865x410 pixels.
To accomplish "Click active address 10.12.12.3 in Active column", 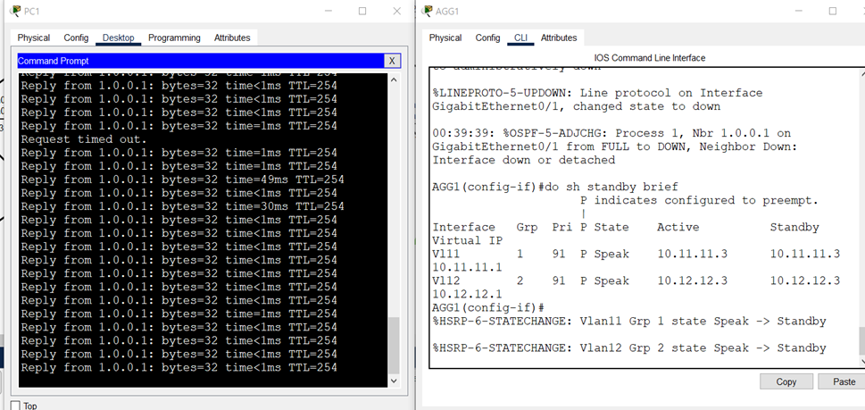I will (x=693, y=280).
